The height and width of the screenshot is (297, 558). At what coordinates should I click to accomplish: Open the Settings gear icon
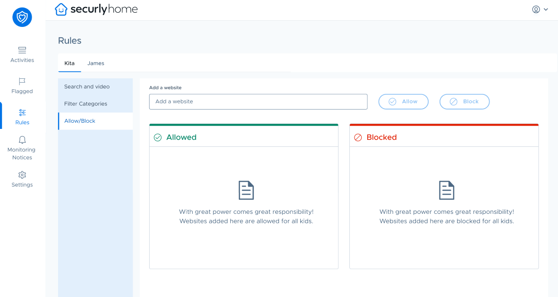click(x=22, y=175)
